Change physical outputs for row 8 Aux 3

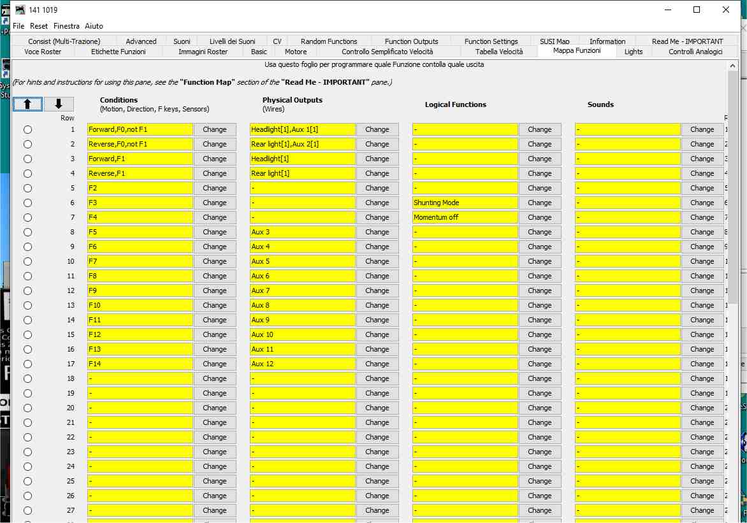(x=377, y=232)
